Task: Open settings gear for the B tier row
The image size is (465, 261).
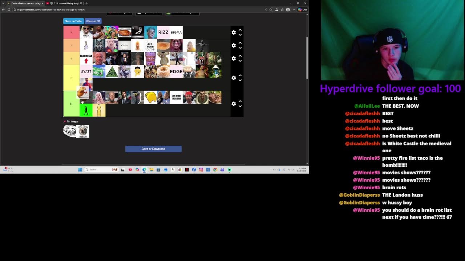Action: tap(234, 58)
